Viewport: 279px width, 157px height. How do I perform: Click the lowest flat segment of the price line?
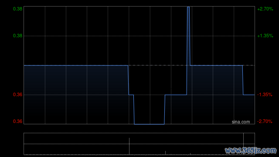149,124
